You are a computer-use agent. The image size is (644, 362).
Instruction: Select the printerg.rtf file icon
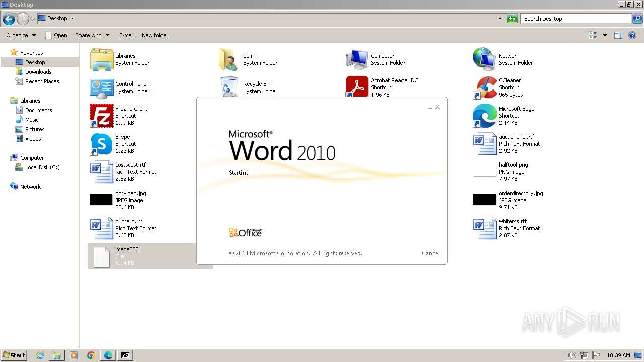[102, 228]
